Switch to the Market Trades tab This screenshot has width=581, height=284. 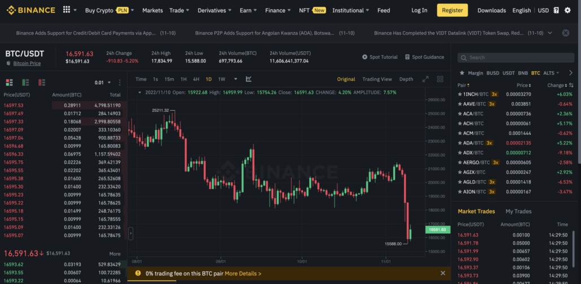click(x=476, y=211)
